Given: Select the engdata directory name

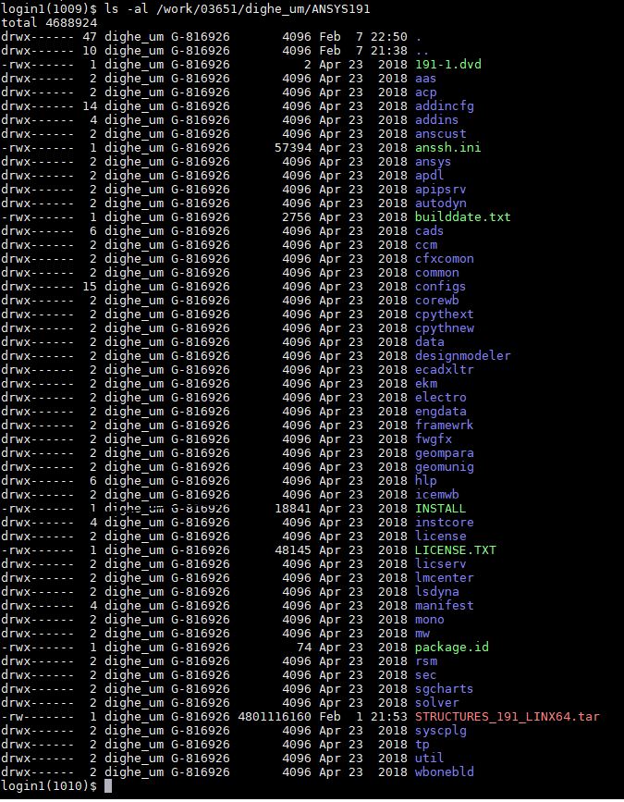Looking at the screenshot, I should [x=441, y=412].
